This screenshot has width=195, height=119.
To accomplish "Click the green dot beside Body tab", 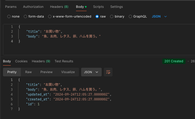I will pyautogui.click(x=86, y=7).
